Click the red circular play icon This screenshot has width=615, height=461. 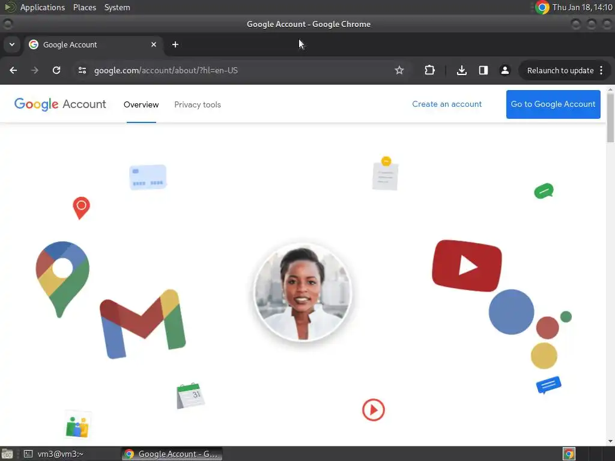[374, 410]
